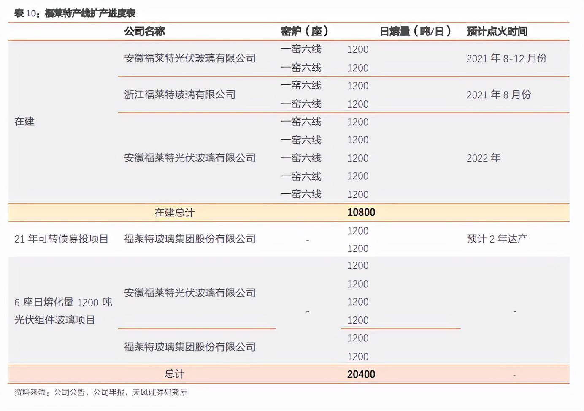Screen dimensions: 584x411
Task: Select the 在建总计 subtotal label
Action: pos(175,213)
